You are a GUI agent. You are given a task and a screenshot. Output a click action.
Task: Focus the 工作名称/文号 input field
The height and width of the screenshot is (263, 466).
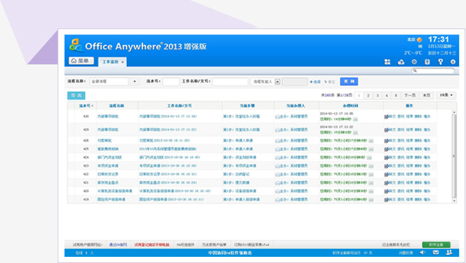[x=231, y=81]
